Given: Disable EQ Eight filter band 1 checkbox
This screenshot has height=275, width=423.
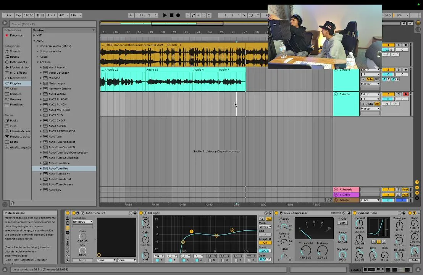Looking at the screenshot, I should coord(157,260).
